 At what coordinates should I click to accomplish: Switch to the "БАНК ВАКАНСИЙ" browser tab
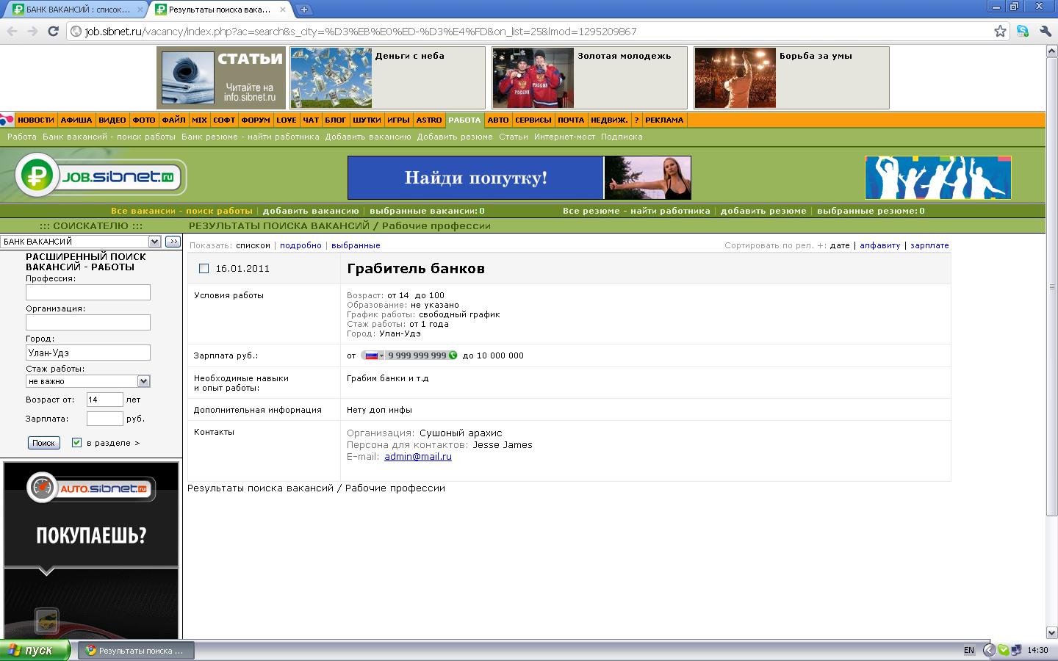[x=73, y=10]
